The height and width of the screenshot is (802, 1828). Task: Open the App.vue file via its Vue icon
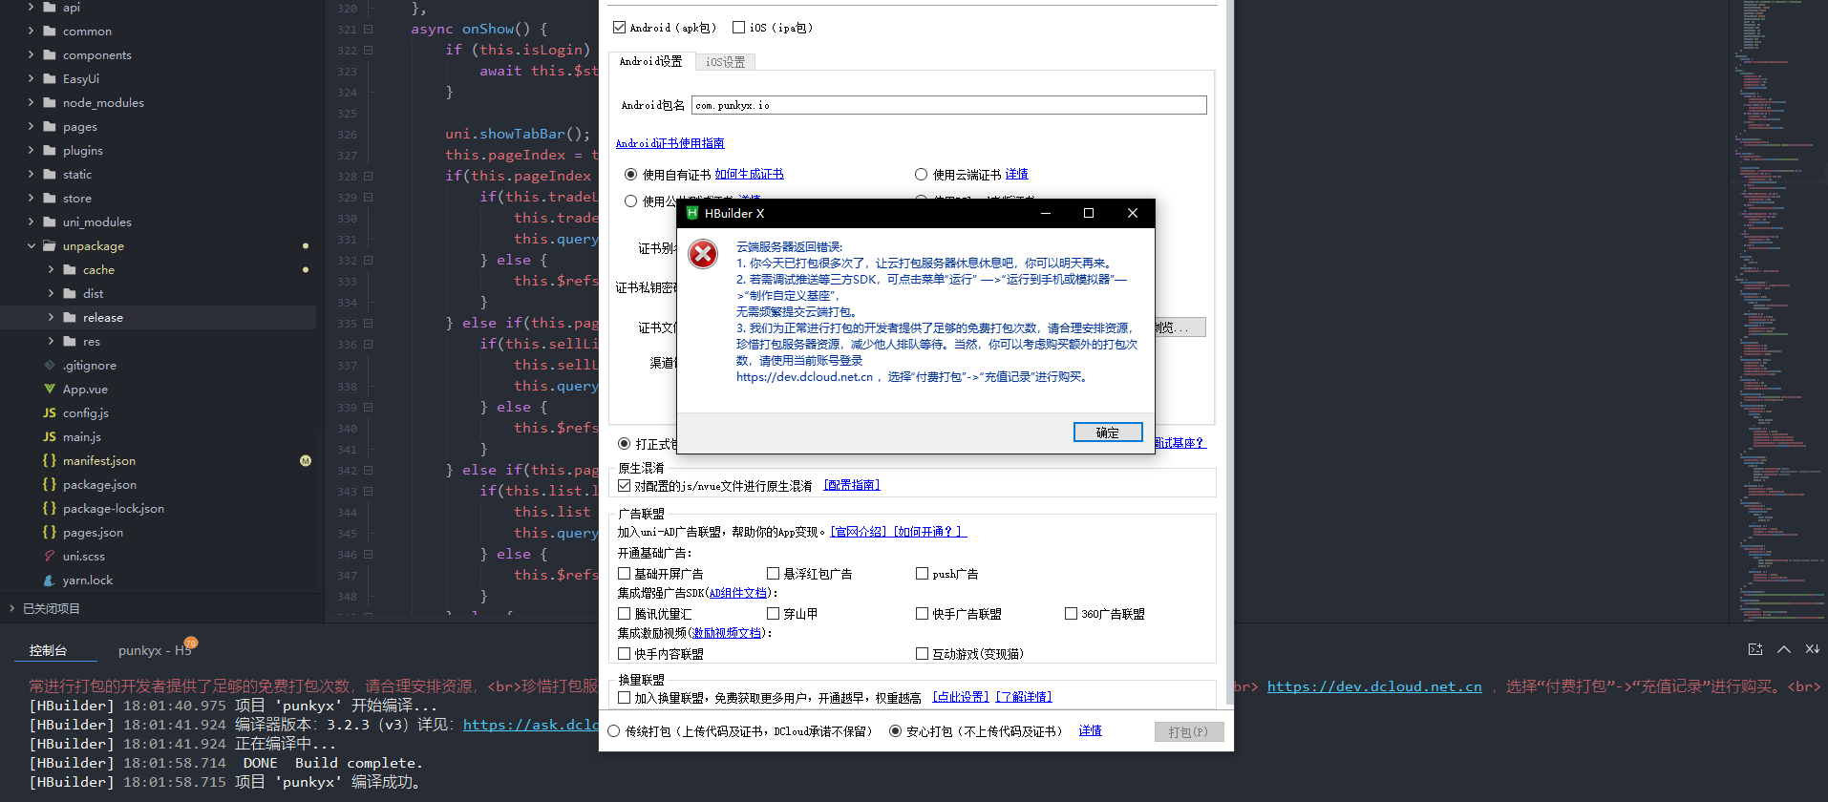pyautogui.click(x=50, y=390)
